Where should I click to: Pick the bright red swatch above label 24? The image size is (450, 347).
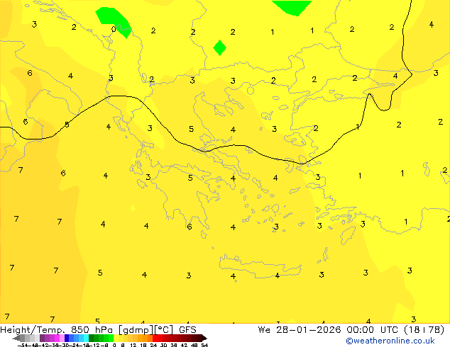[x=155, y=338]
